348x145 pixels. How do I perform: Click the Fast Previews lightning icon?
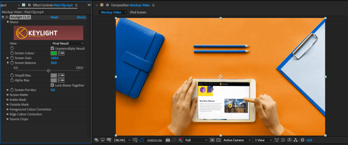(x=283, y=140)
